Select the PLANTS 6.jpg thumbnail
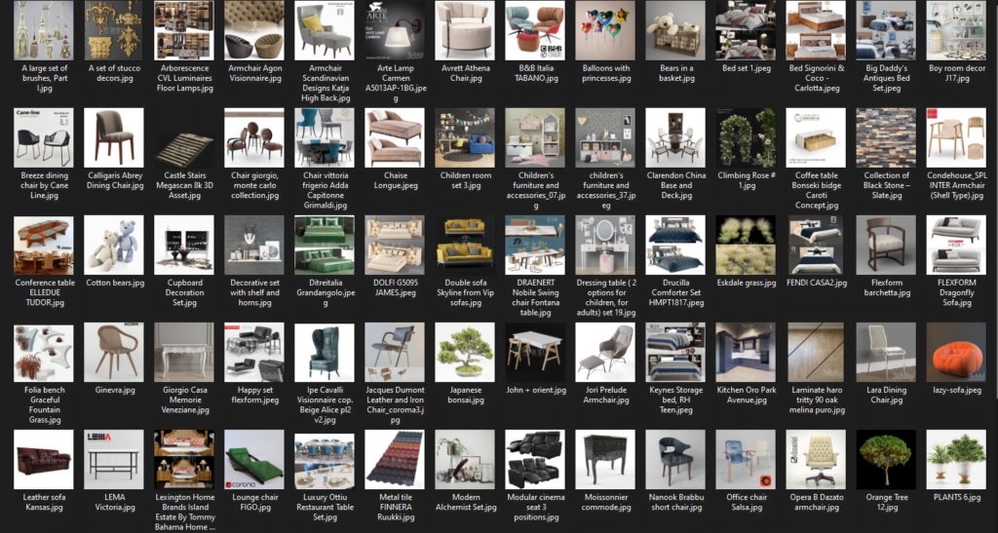998x533 pixels. coord(955,459)
